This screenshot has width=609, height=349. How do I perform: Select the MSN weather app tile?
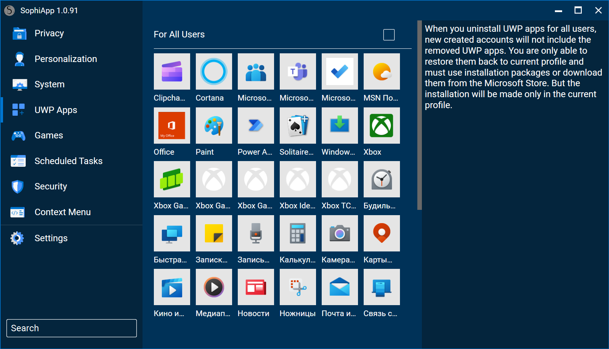coord(382,71)
